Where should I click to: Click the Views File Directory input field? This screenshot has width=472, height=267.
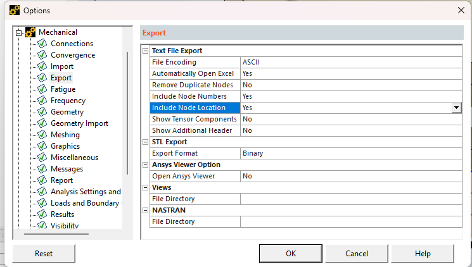tap(351, 199)
